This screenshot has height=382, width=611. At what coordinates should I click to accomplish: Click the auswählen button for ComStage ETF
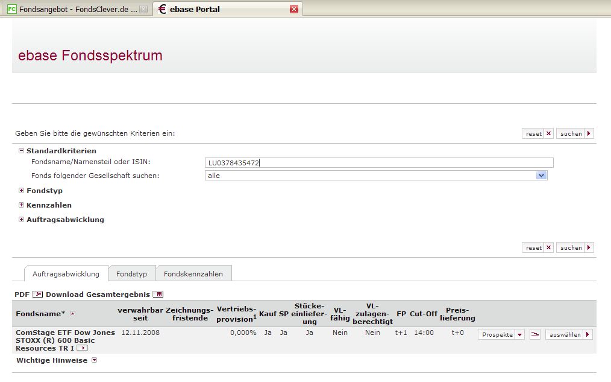tap(569, 334)
